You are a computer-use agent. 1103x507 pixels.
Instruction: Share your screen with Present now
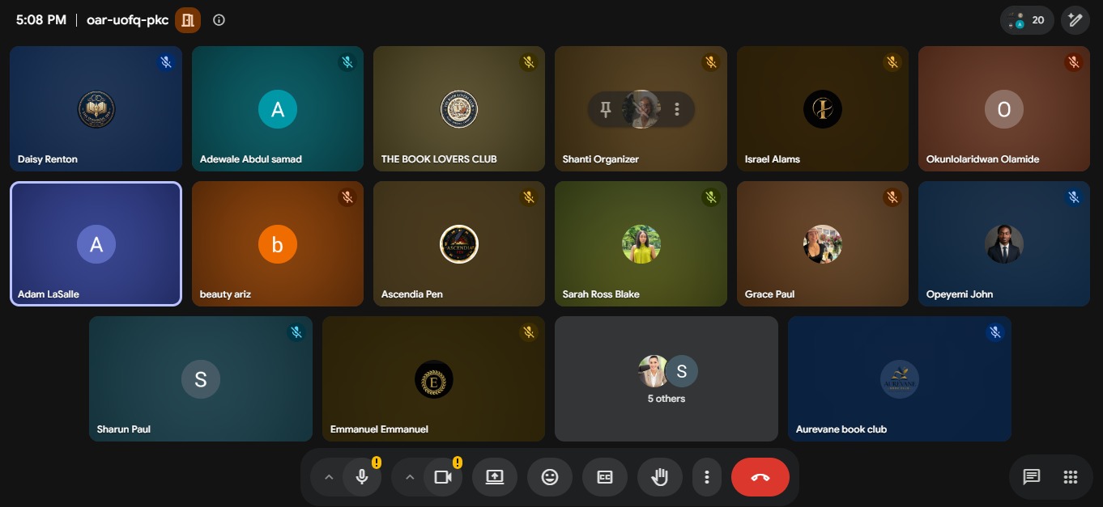point(495,477)
